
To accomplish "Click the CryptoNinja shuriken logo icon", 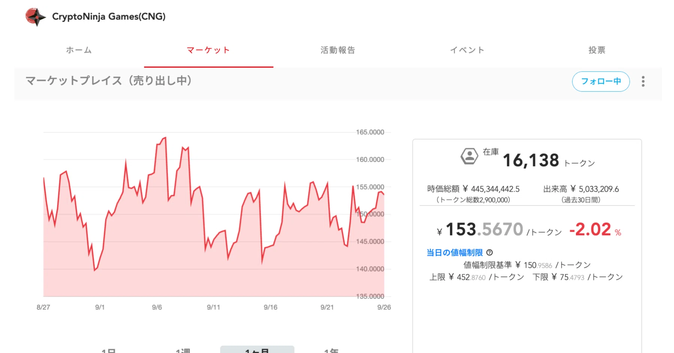I will [36, 17].
